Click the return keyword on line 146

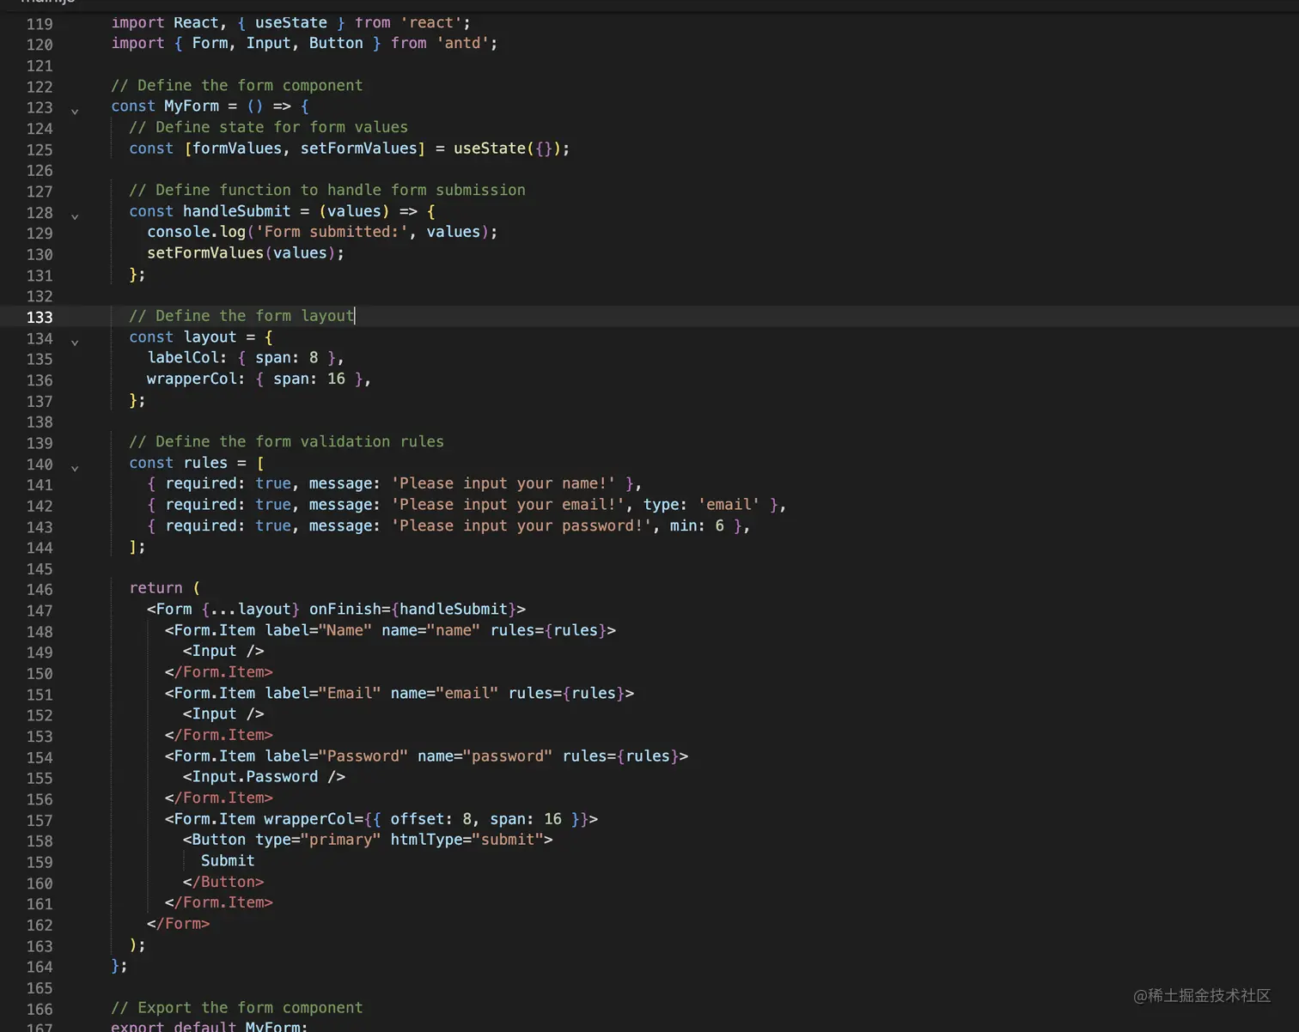(x=156, y=588)
